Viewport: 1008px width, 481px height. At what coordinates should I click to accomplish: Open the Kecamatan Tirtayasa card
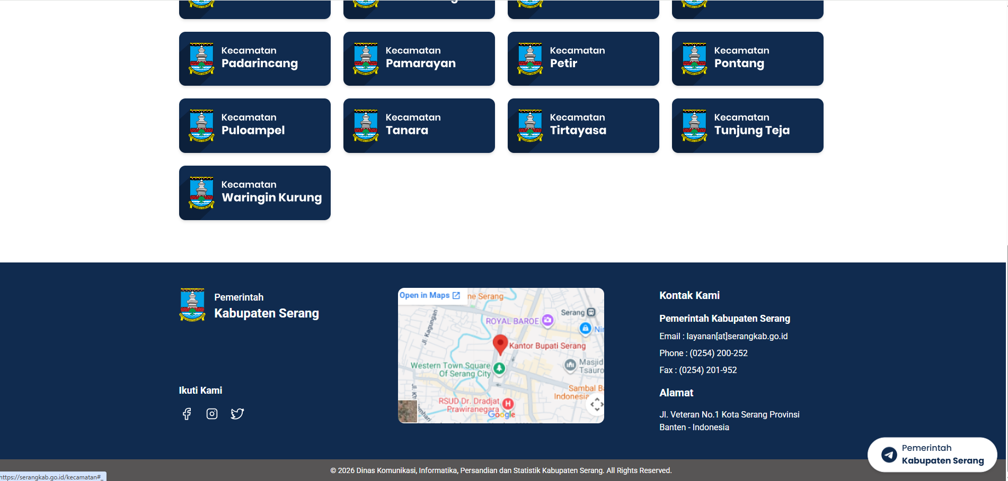(583, 125)
